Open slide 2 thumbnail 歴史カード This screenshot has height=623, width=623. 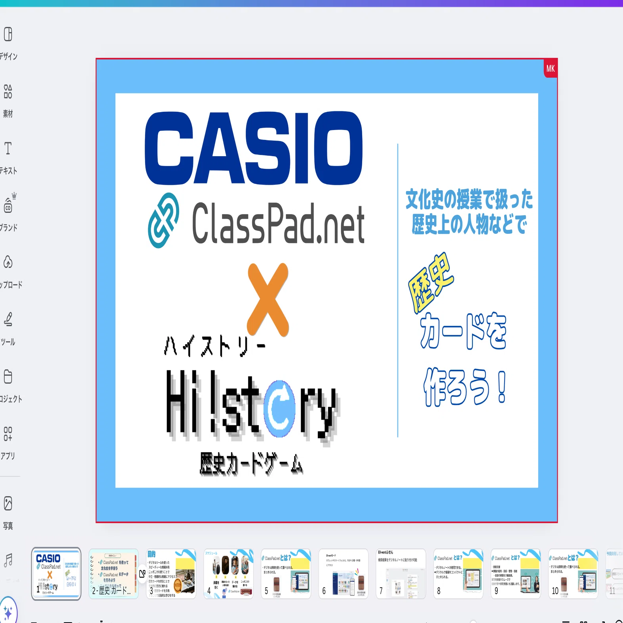[x=114, y=573]
